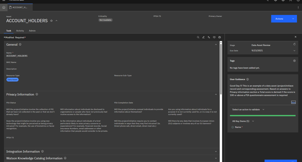Screen dimensions: 302x162
Task: Collapse the General section
Action: 216,44
